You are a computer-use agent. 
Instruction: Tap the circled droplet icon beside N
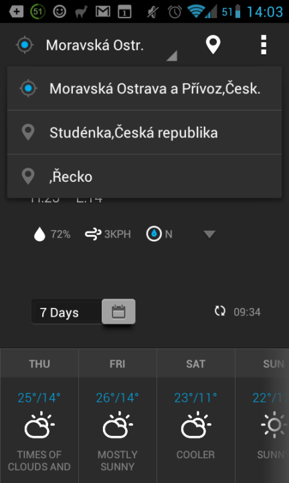[x=154, y=234]
